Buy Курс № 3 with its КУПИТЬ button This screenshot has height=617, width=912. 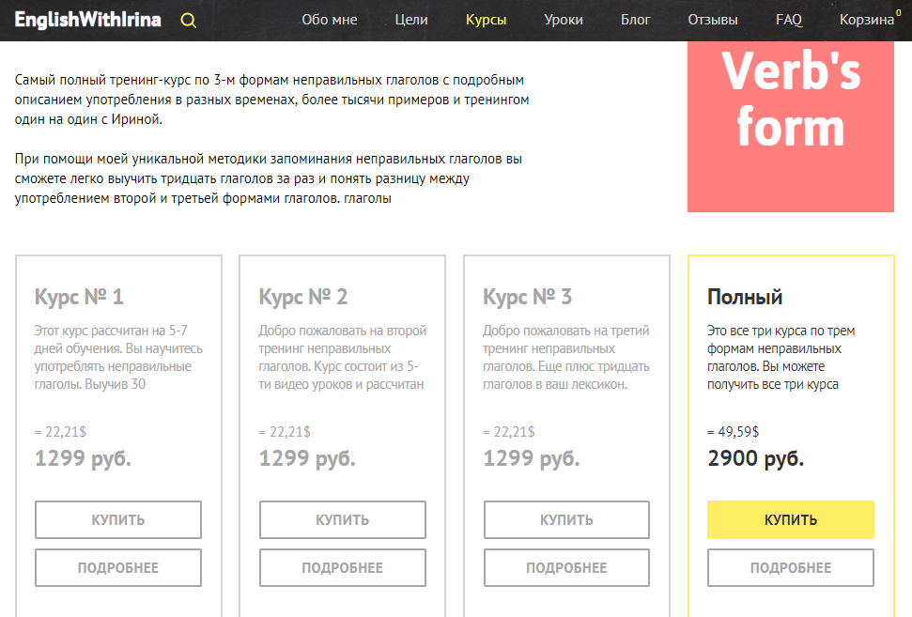click(x=565, y=519)
